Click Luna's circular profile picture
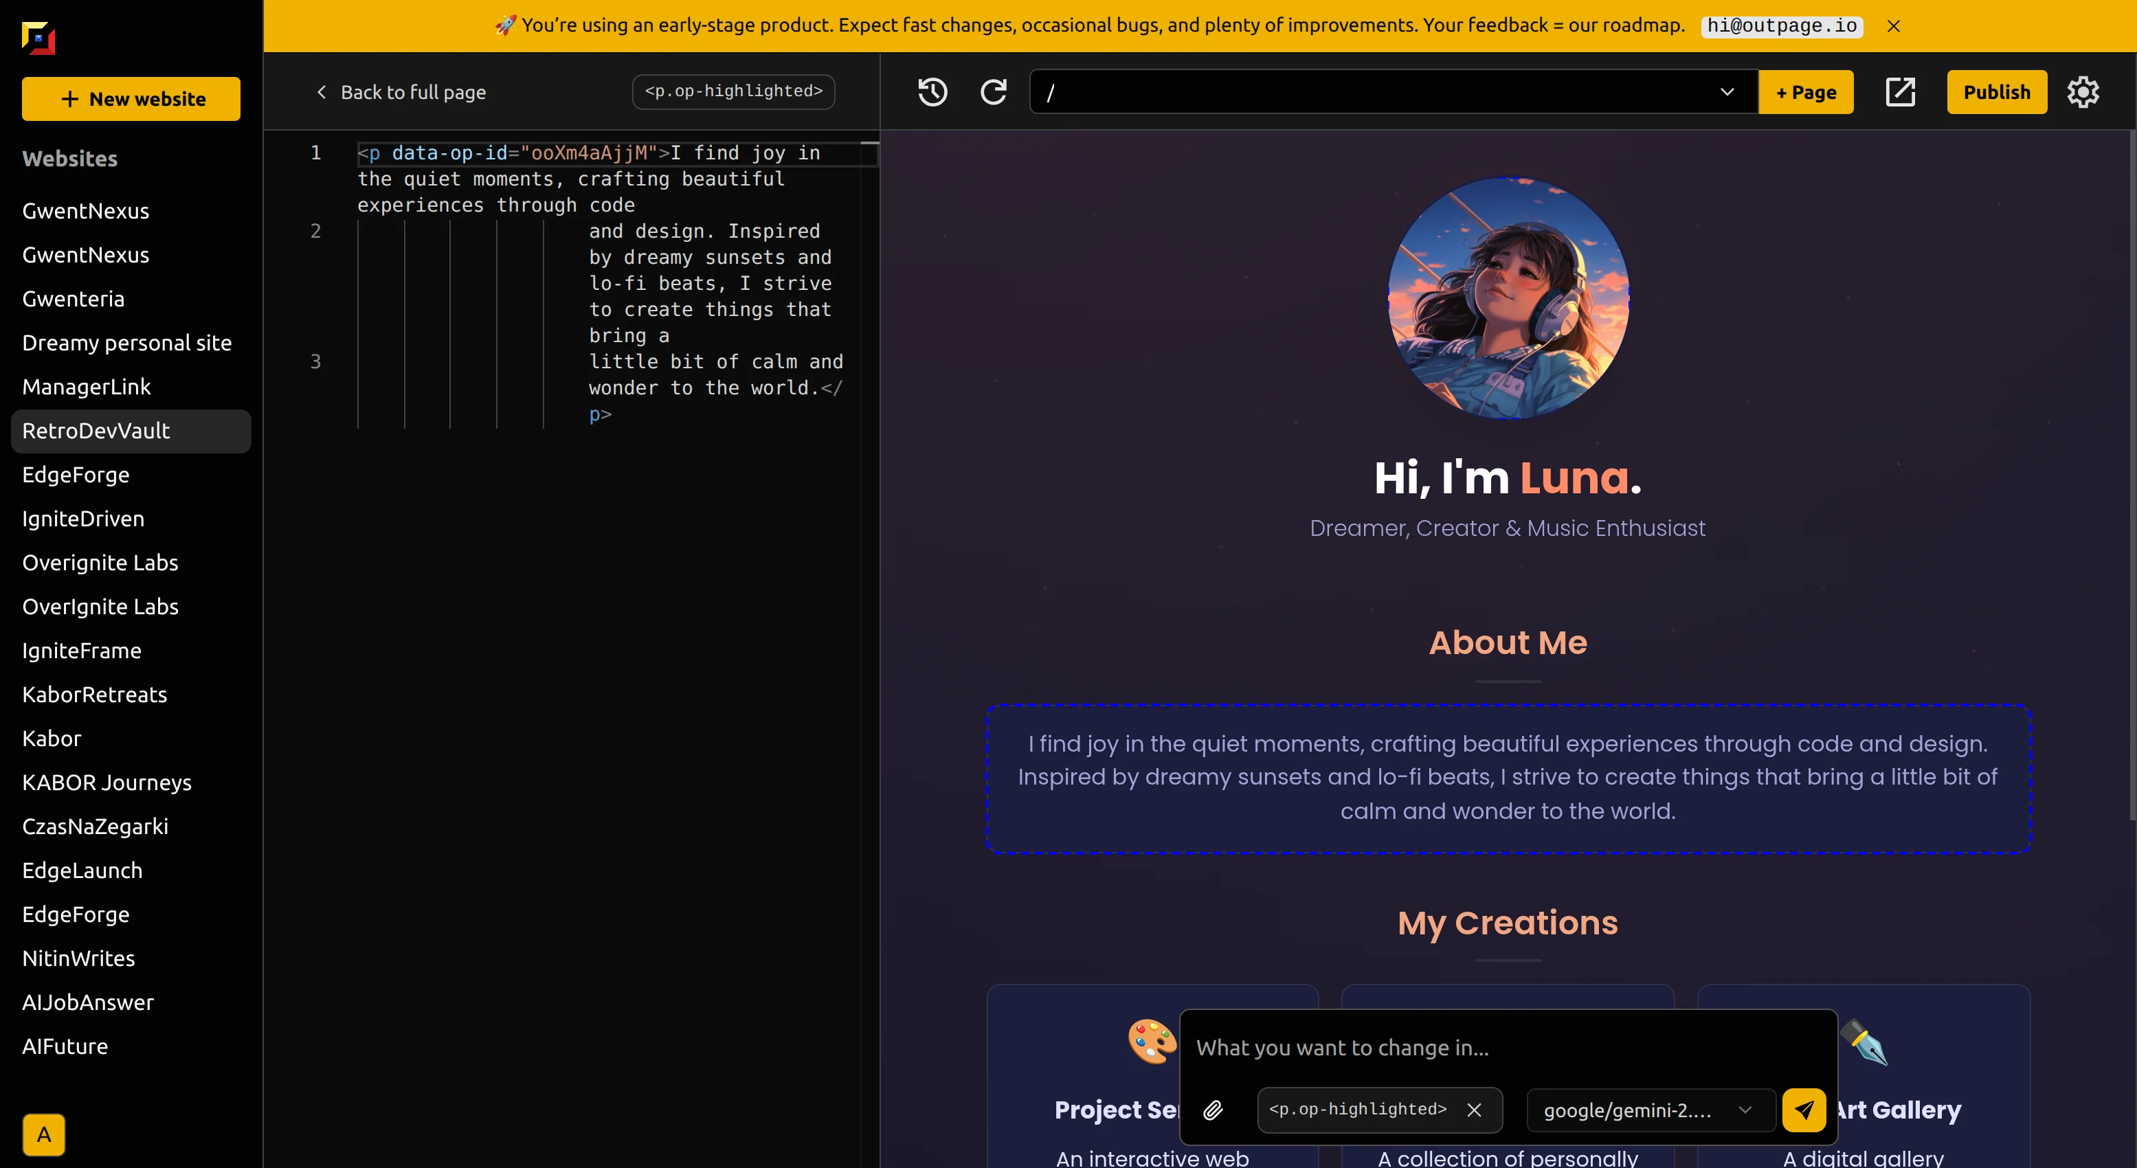 tap(1508, 297)
